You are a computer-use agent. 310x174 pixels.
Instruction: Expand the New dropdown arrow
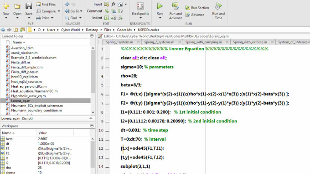click(6, 18)
